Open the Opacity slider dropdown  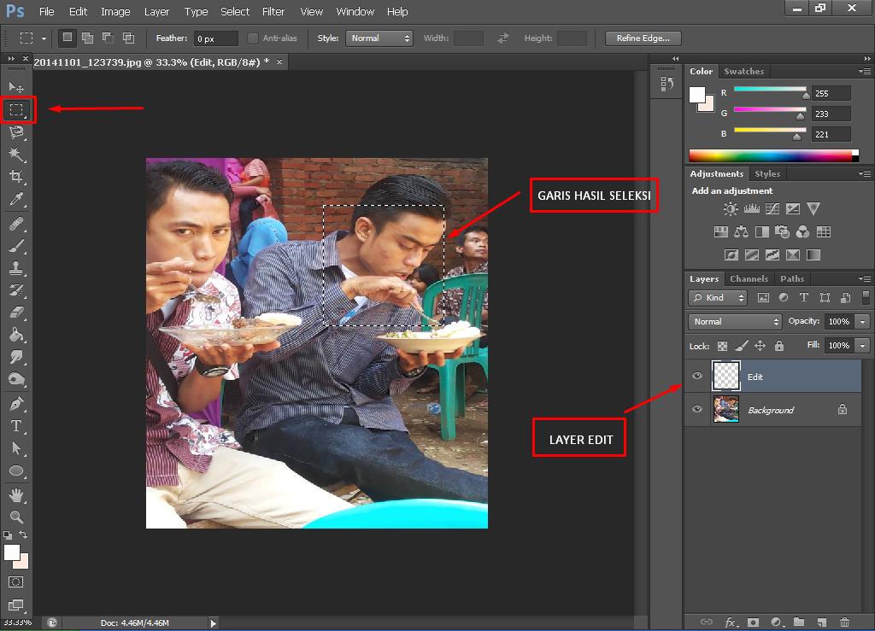(x=863, y=322)
